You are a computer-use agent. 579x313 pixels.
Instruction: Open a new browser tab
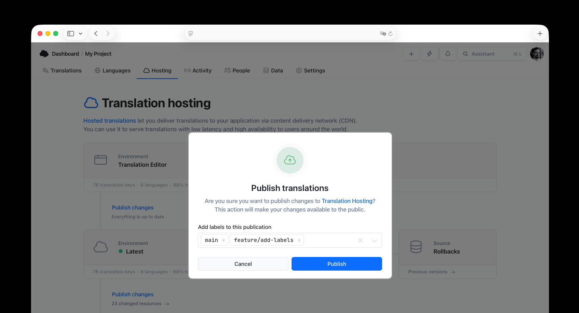point(540,33)
